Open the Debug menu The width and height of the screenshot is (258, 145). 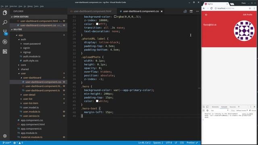tap(30, 6)
